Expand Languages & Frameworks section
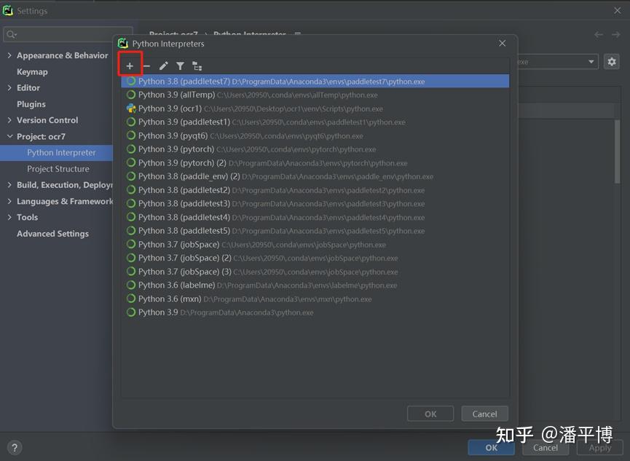The height and width of the screenshot is (461, 630). click(x=9, y=201)
